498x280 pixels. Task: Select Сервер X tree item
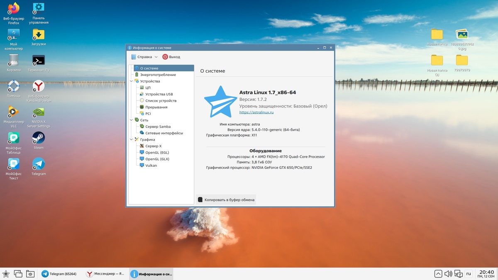pos(151,146)
